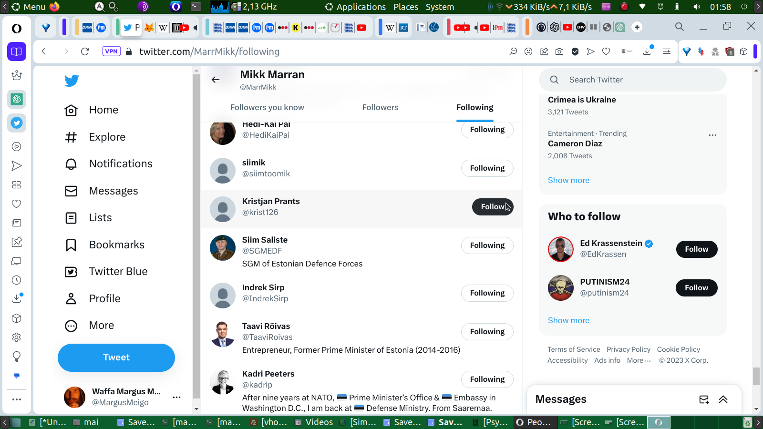
Task: Expand the Messages drawer
Action: coord(723,399)
